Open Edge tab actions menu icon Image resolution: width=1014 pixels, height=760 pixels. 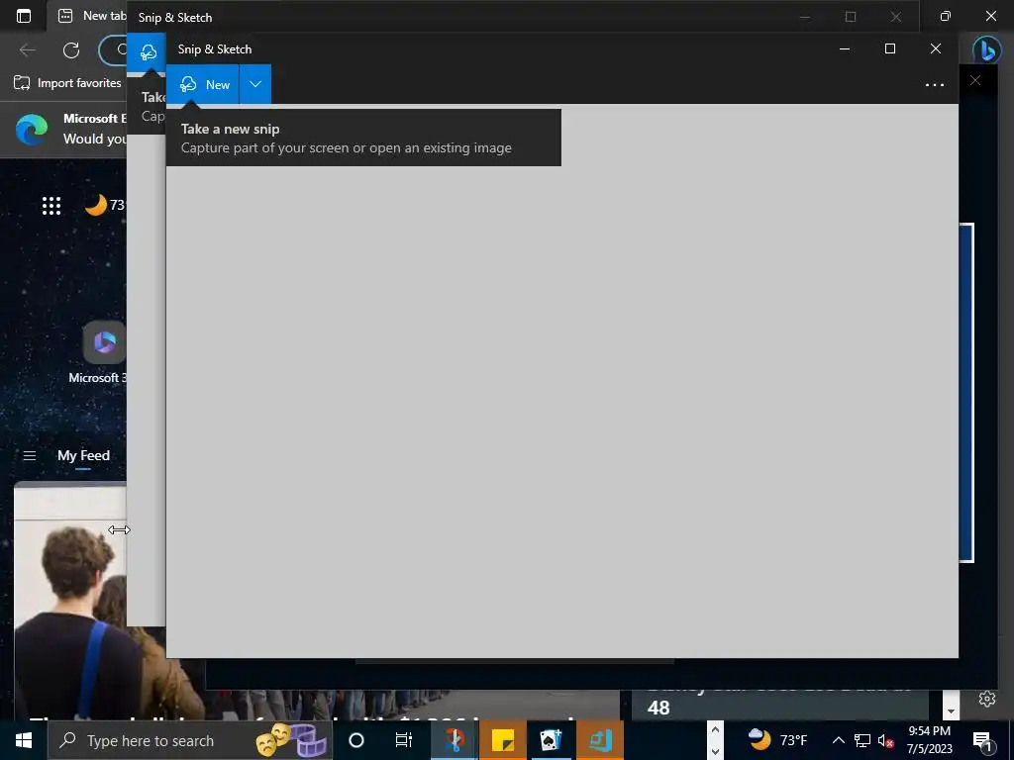[x=24, y=16]
